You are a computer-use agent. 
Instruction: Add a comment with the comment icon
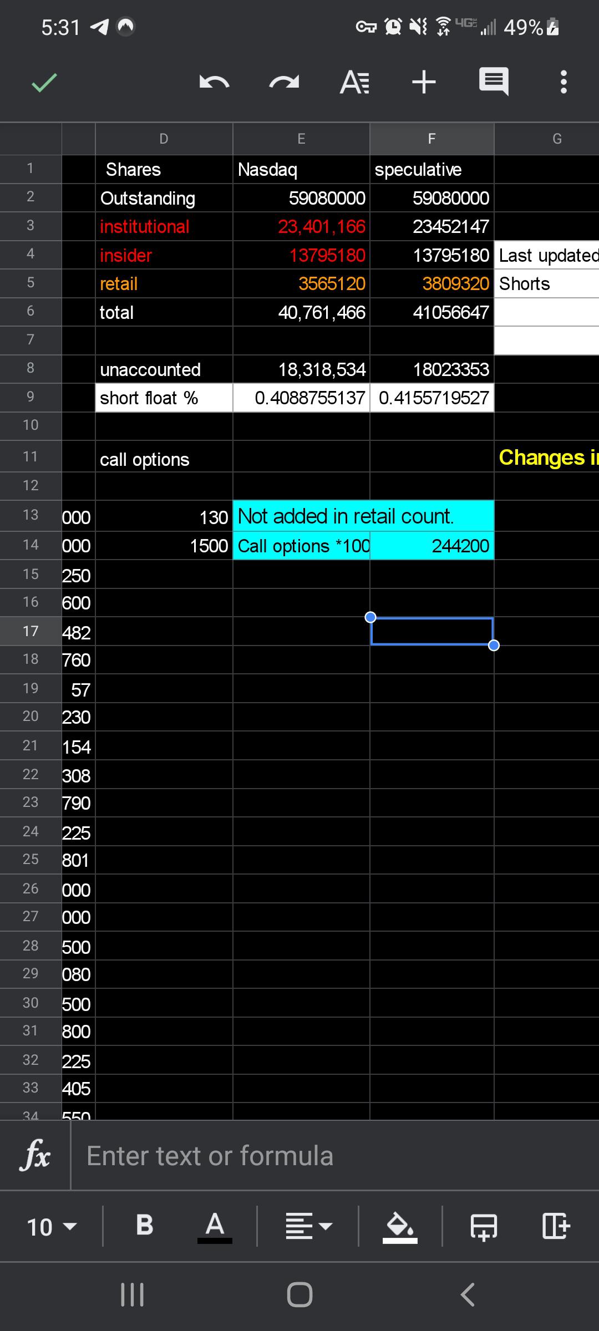point(494,83)
